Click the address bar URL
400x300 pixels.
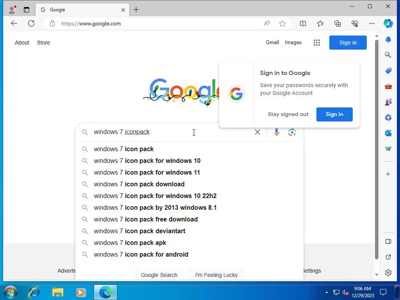[91, 23]
